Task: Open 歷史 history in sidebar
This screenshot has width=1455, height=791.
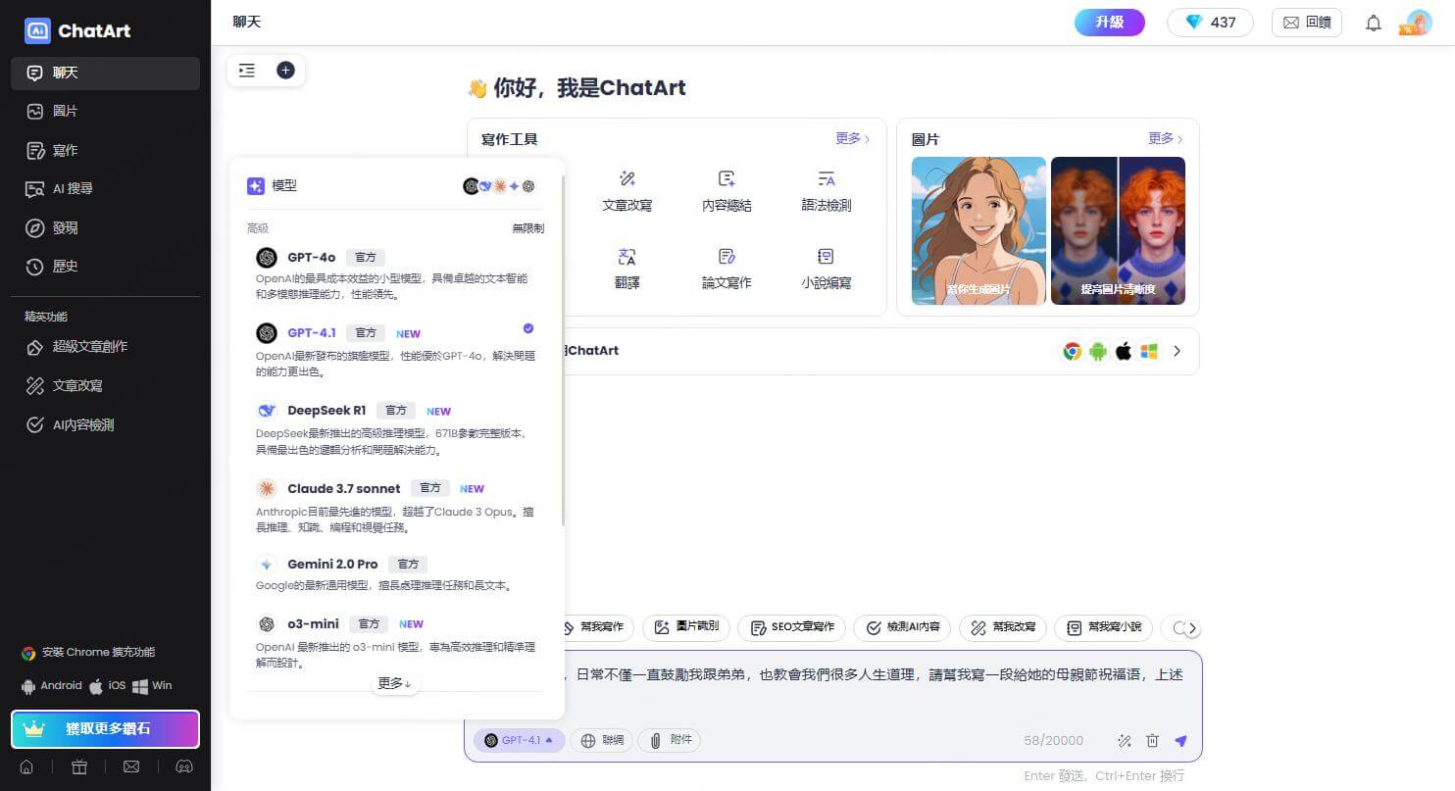Action: 105,266
